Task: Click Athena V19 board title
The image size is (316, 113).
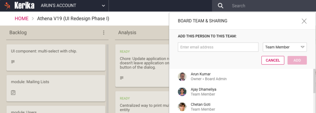Action: coord(73,19)
